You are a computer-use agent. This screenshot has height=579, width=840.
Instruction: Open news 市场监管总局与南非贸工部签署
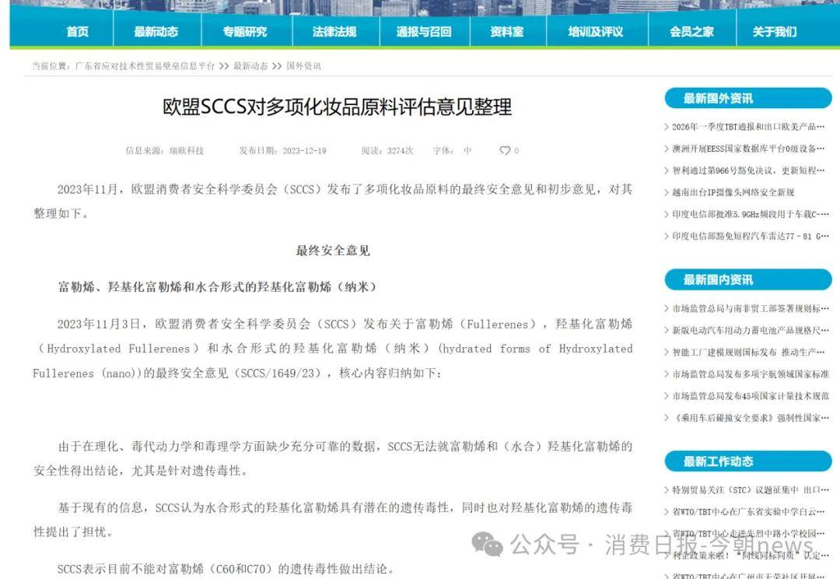coord(750,309)
